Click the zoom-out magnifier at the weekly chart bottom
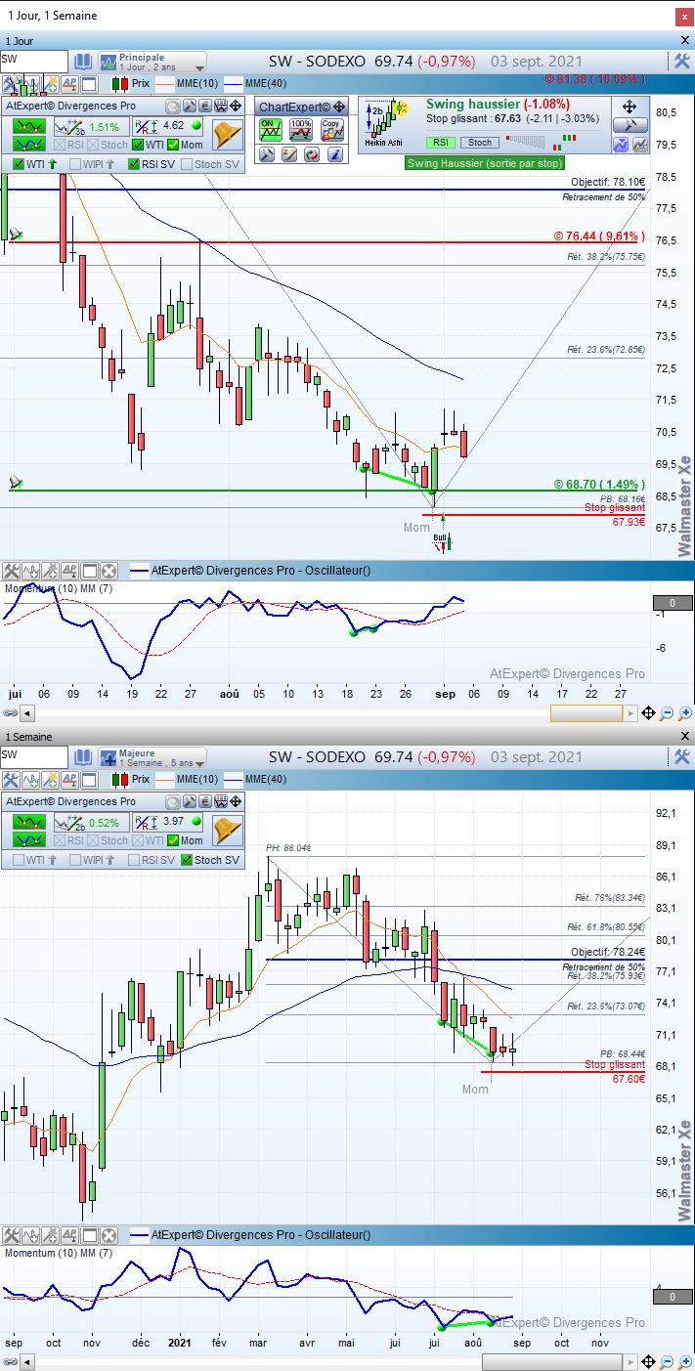Viewport: 695px width, 1371px height. [667, 1362]
